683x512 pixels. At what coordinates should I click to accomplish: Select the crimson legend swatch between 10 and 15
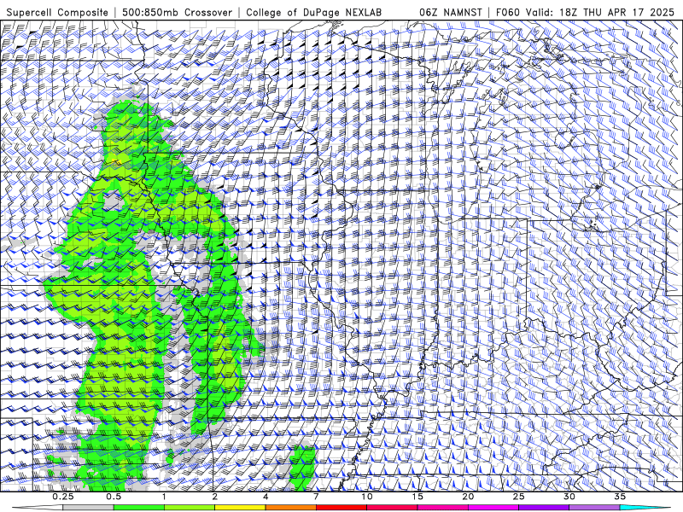(392, 507)
